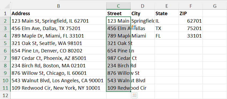Click the IL state cell
This screenshot has height=99, width=227.
[167, 21]
